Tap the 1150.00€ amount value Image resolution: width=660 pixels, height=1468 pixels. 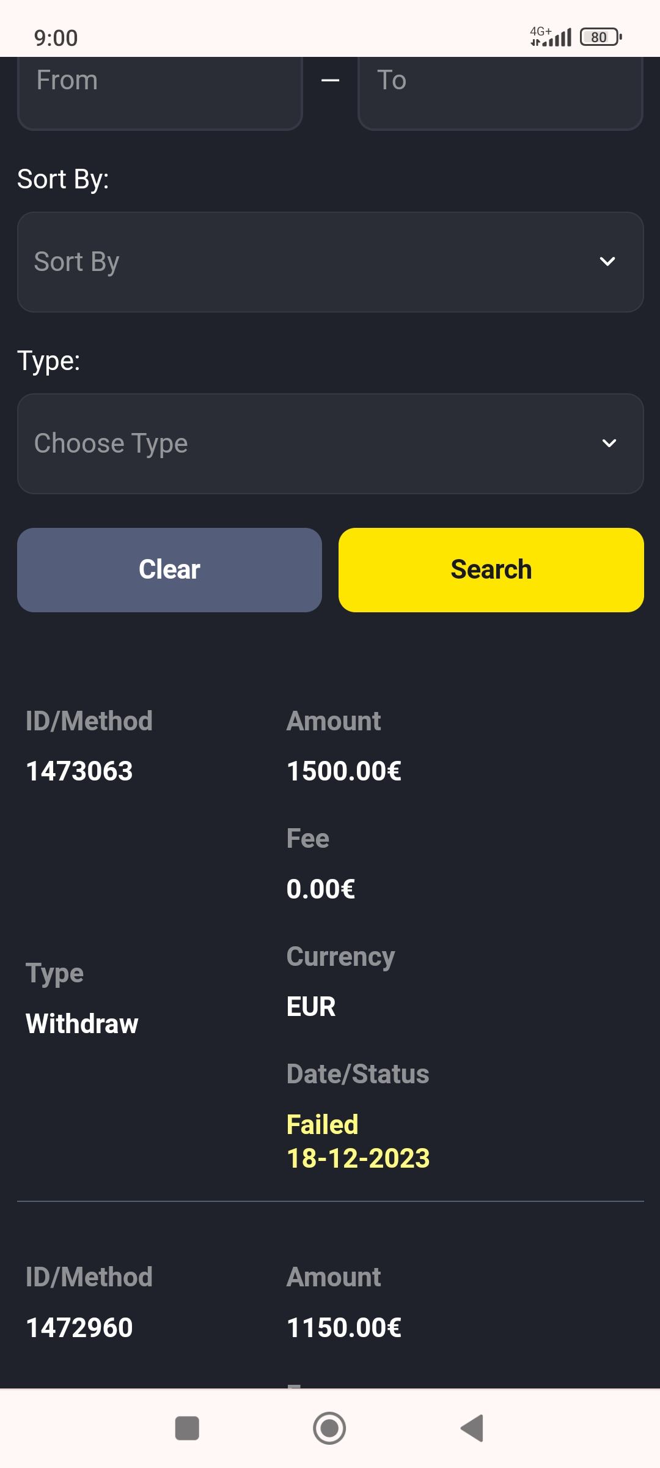click(x=344, y=1327)
